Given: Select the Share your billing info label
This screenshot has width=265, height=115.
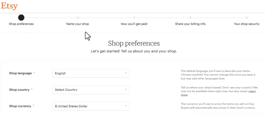Looking at the screenshot, I should 190,24.
